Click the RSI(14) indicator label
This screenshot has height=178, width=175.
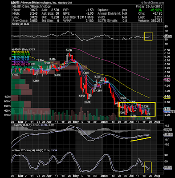21,24
